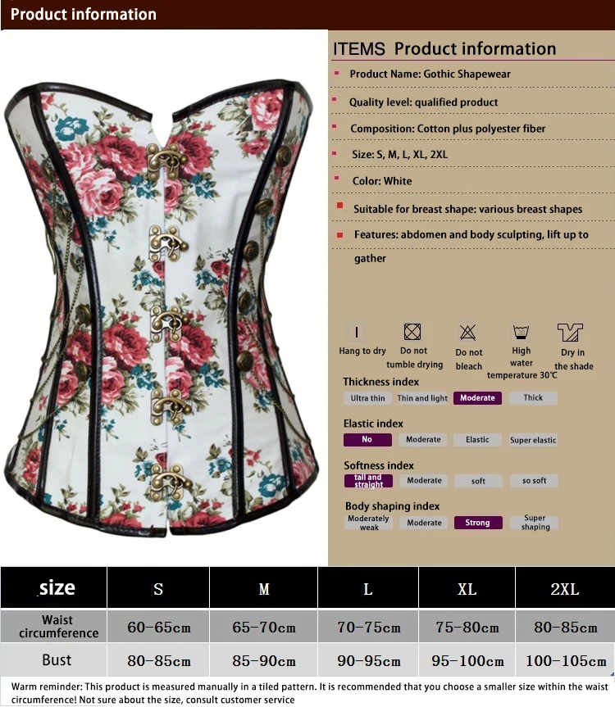Pick Super elastic in Elastic index
The image size is (615, 707).
(x=533, y=440)
